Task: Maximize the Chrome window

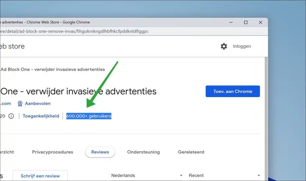Action: (246, 22)
